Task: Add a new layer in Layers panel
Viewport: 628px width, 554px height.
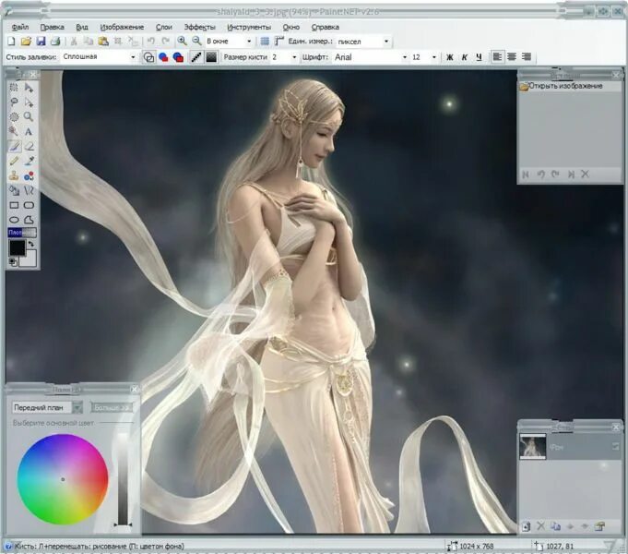Action: (526, 526)
